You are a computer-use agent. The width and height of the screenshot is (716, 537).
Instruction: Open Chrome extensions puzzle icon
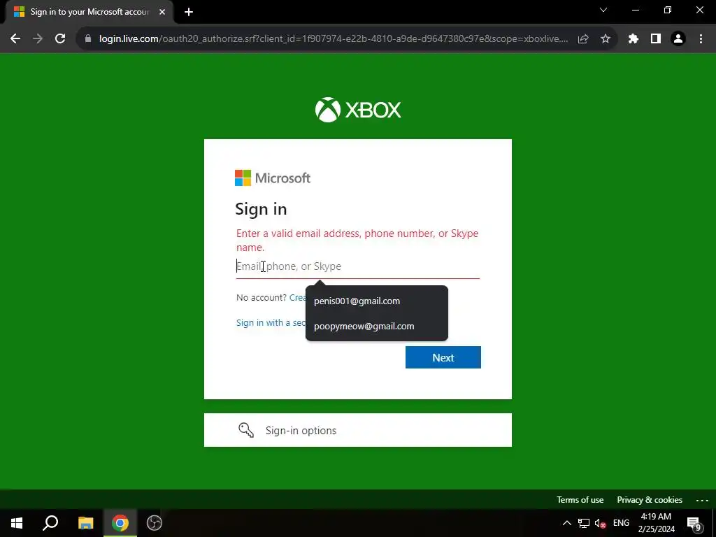coord(633,39)
